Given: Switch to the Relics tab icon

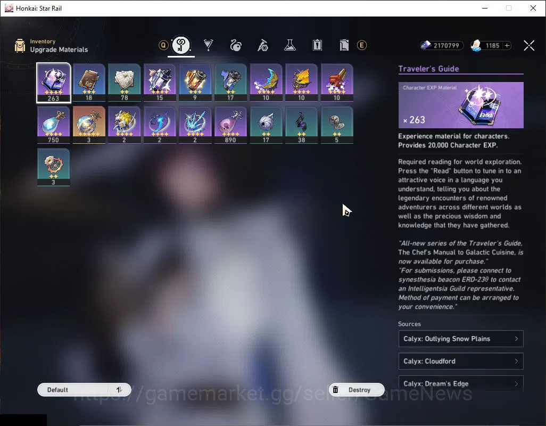Looking at the screenshot, I should tap(235, 45).
